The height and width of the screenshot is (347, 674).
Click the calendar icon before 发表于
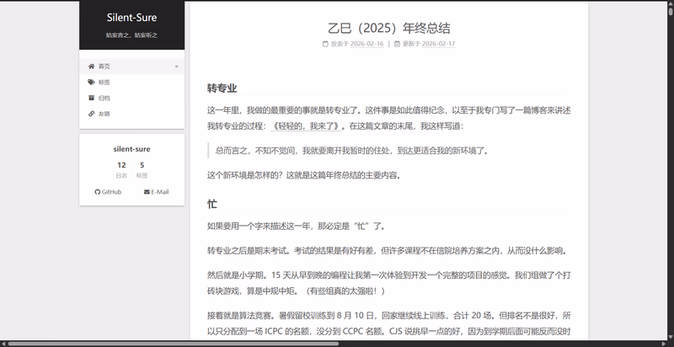[325, 44]
